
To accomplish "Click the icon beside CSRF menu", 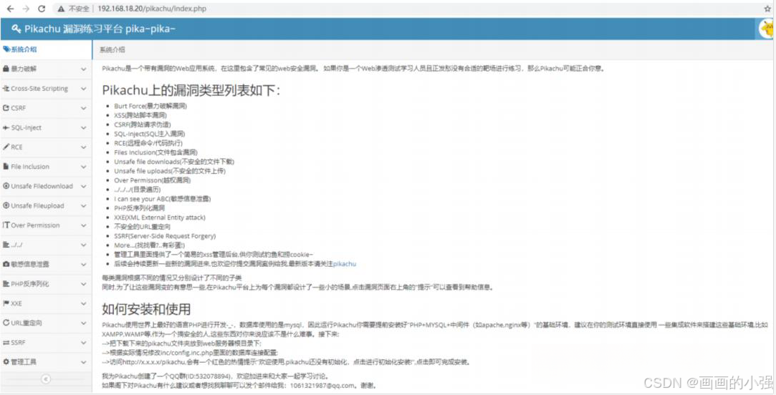I will click(6, 108).
